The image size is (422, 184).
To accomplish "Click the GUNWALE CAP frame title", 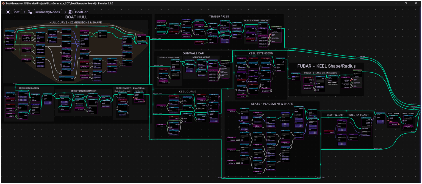I will [193, 53].
